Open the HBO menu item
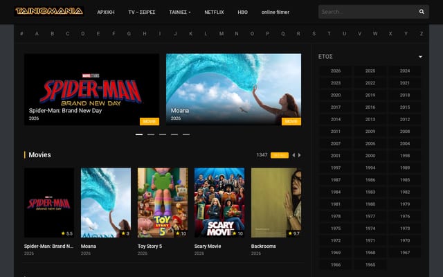This screenshot has height=277, width=443. 242,12
